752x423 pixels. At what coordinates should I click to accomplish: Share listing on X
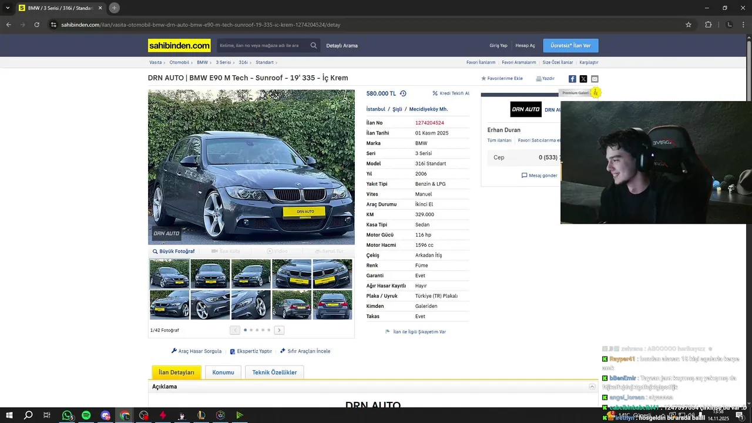583,79
